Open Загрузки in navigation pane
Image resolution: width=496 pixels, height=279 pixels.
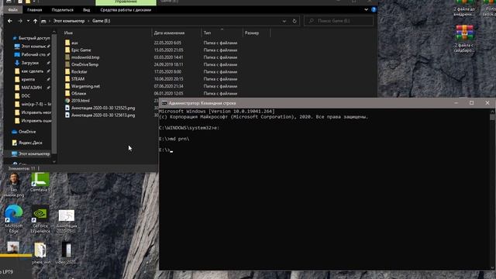tap(29, 63)
